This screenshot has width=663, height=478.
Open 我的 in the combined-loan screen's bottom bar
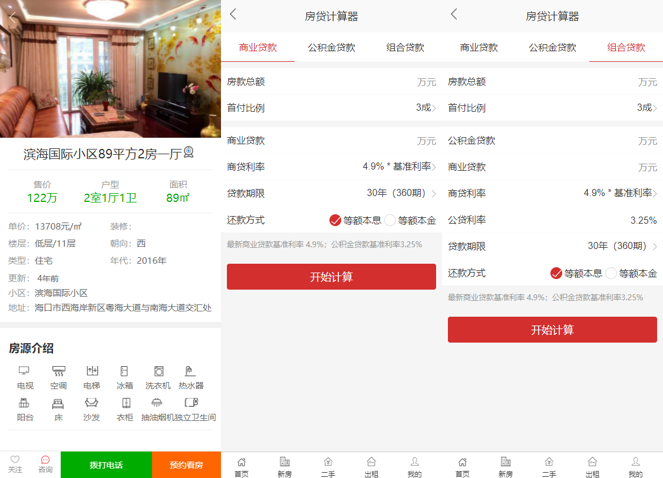636,467
